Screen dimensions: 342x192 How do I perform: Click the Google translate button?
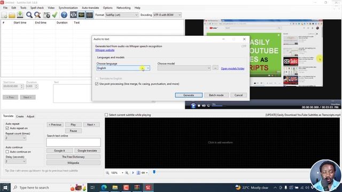tap(87, 150)
